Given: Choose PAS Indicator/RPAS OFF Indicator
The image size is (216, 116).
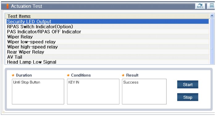Looking at the screenshot, I should 108,32.
